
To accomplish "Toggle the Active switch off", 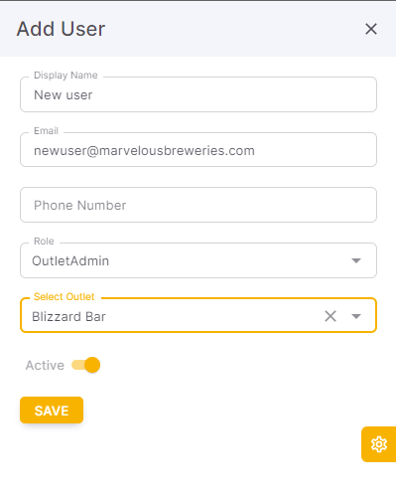I will (x=86, y=365).
